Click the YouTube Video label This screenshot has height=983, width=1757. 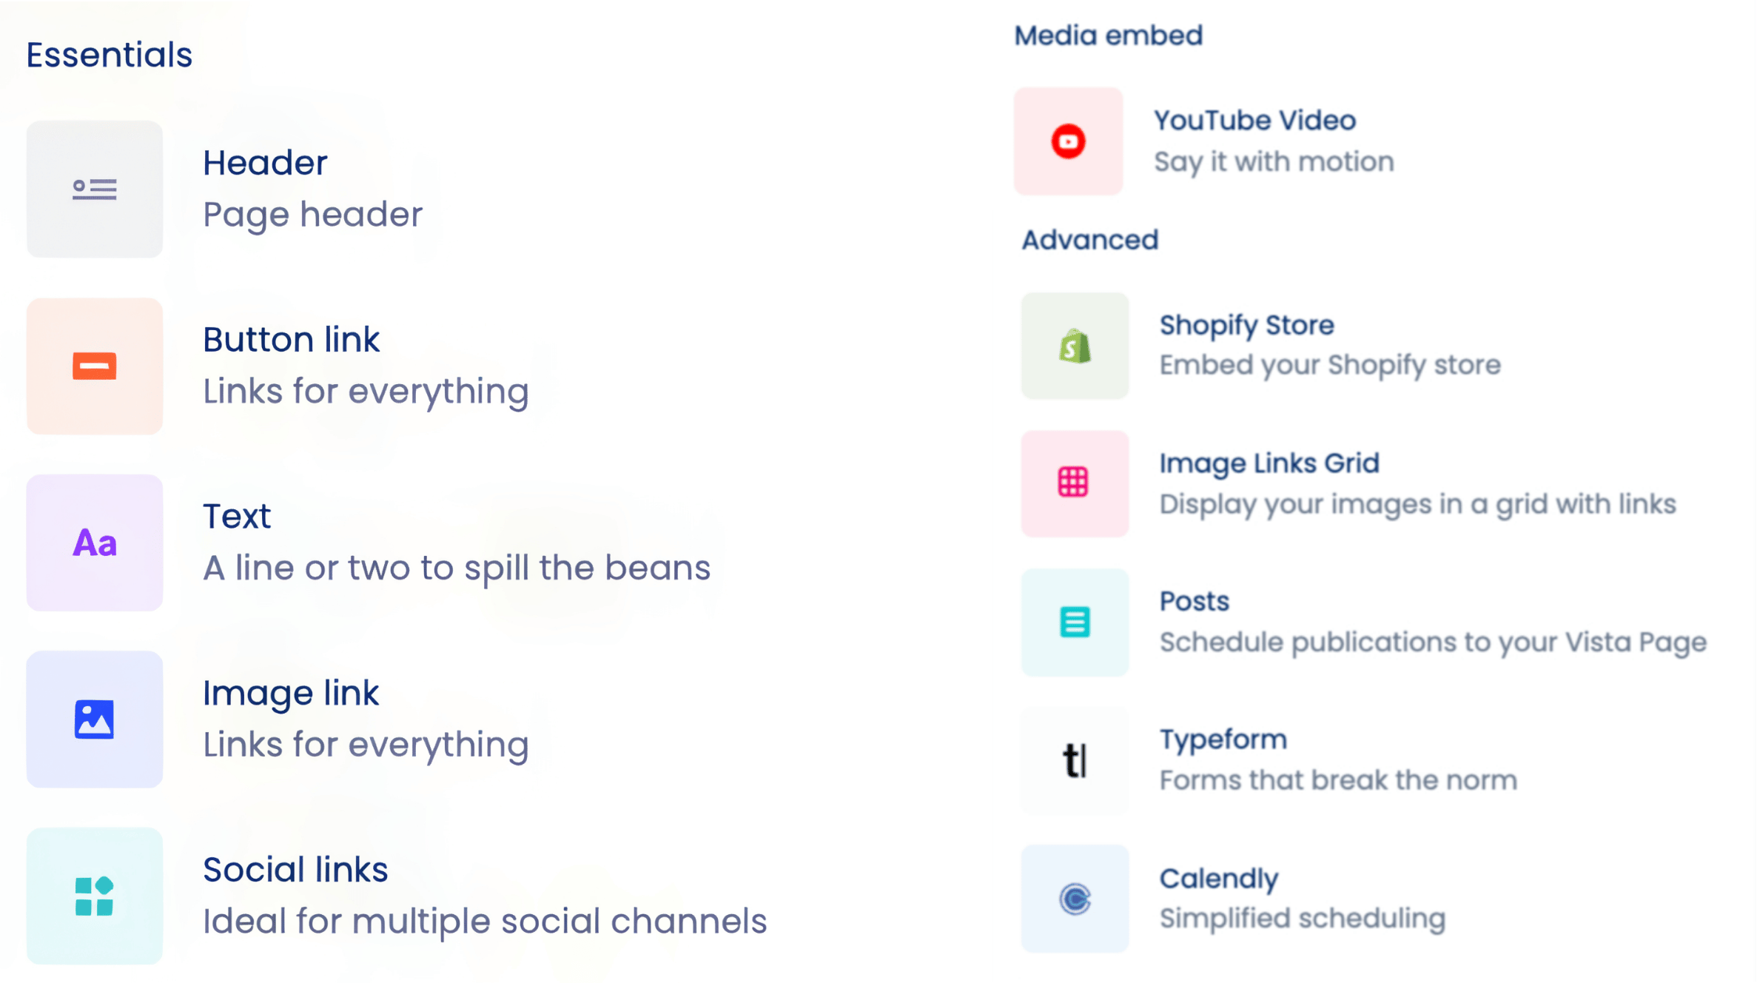1254,121
